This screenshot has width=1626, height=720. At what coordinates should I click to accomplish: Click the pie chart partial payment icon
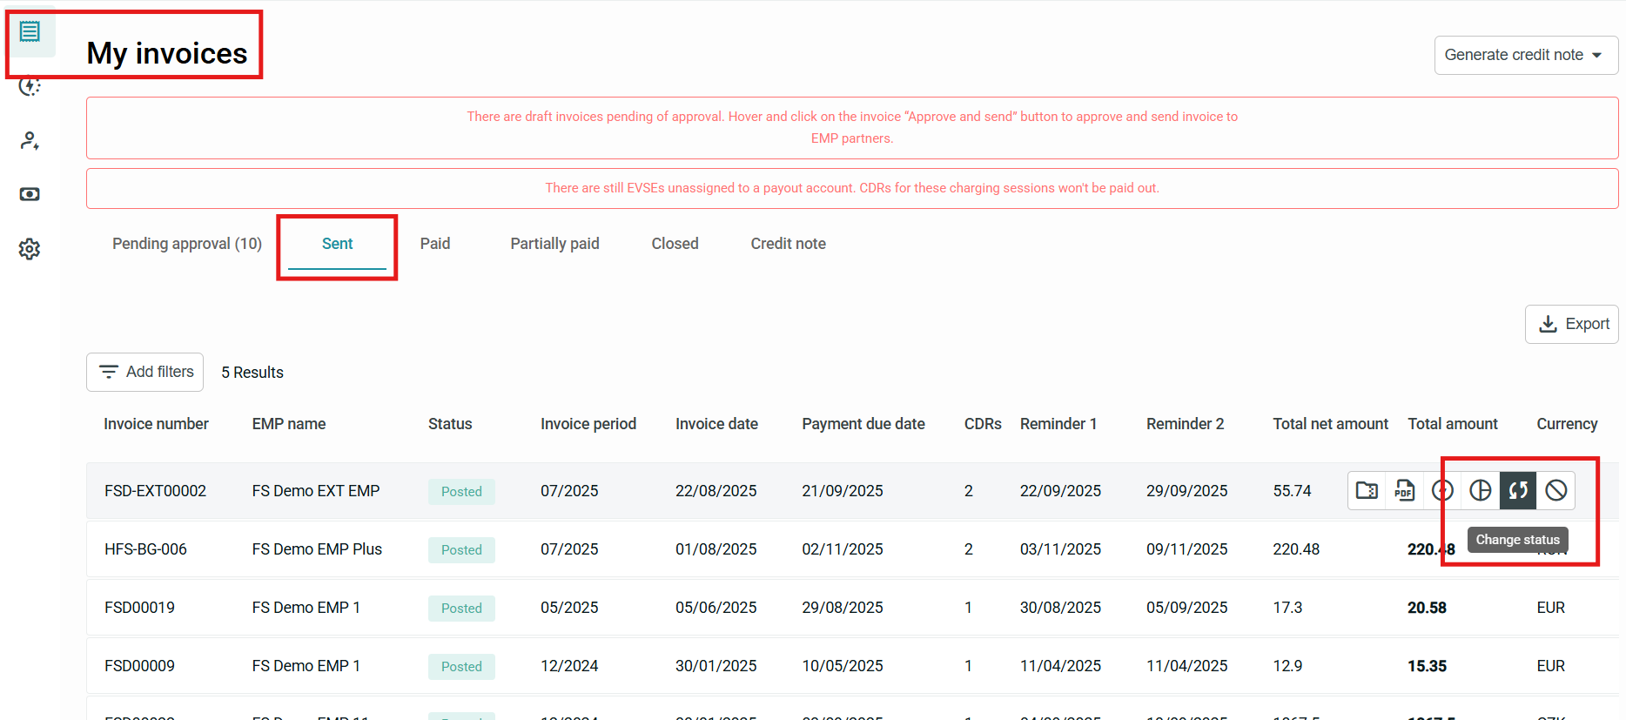tap(1480, 490)
